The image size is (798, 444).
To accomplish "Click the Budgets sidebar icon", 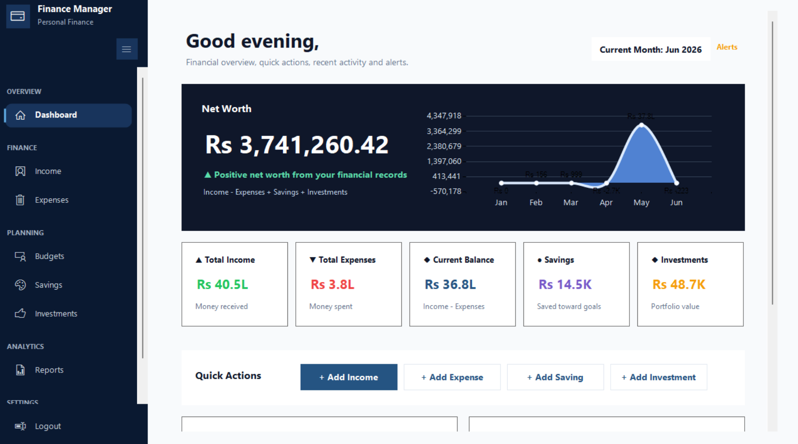I will (20, 256).
